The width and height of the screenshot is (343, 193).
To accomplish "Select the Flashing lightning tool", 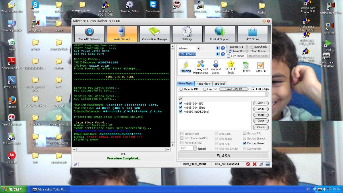I will [x=186, y=67].
